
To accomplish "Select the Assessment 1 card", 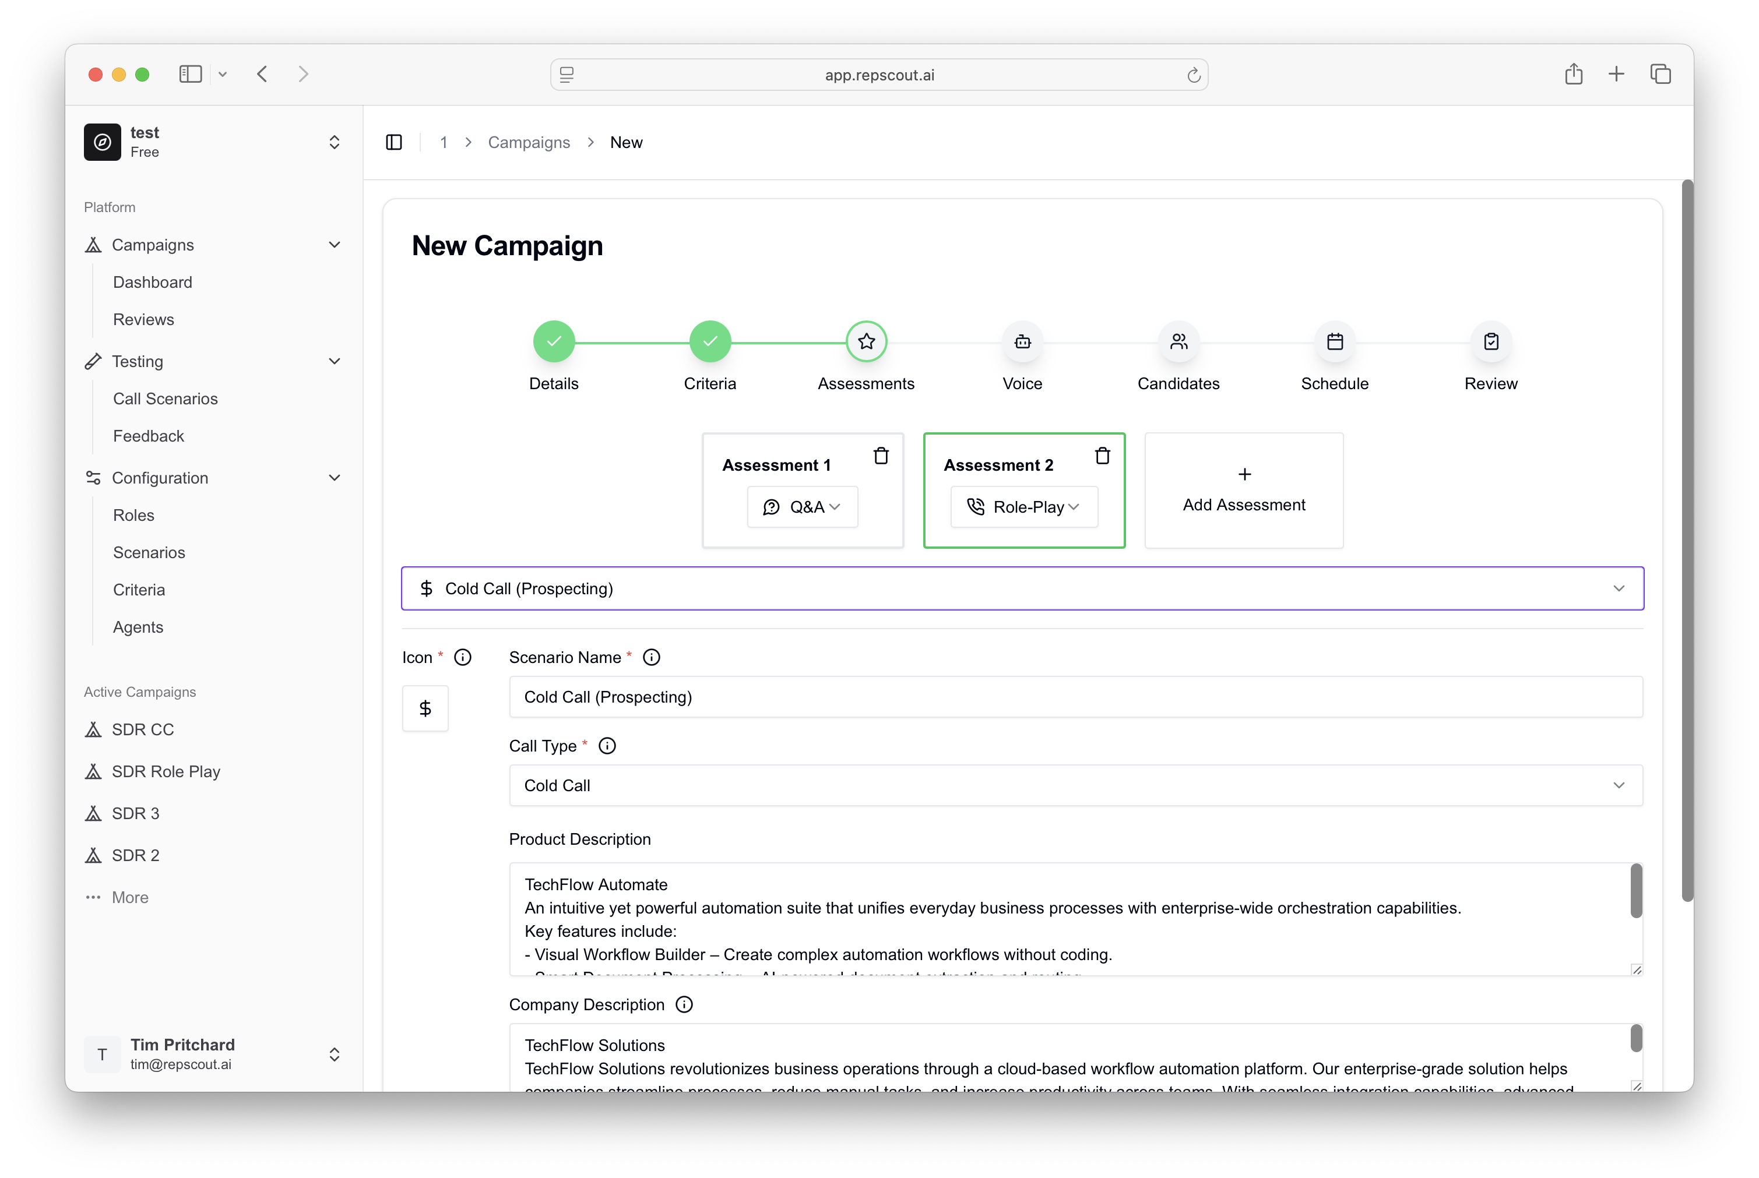I will 803,490.
